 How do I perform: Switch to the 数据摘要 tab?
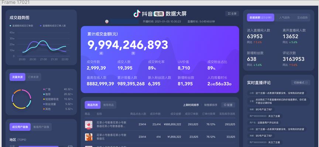coord(261,18)
